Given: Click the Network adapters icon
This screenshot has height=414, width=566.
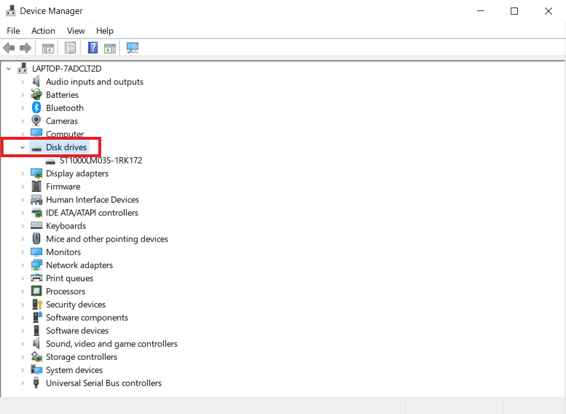Looking at the screenshot, I should (x=37, y=265).
